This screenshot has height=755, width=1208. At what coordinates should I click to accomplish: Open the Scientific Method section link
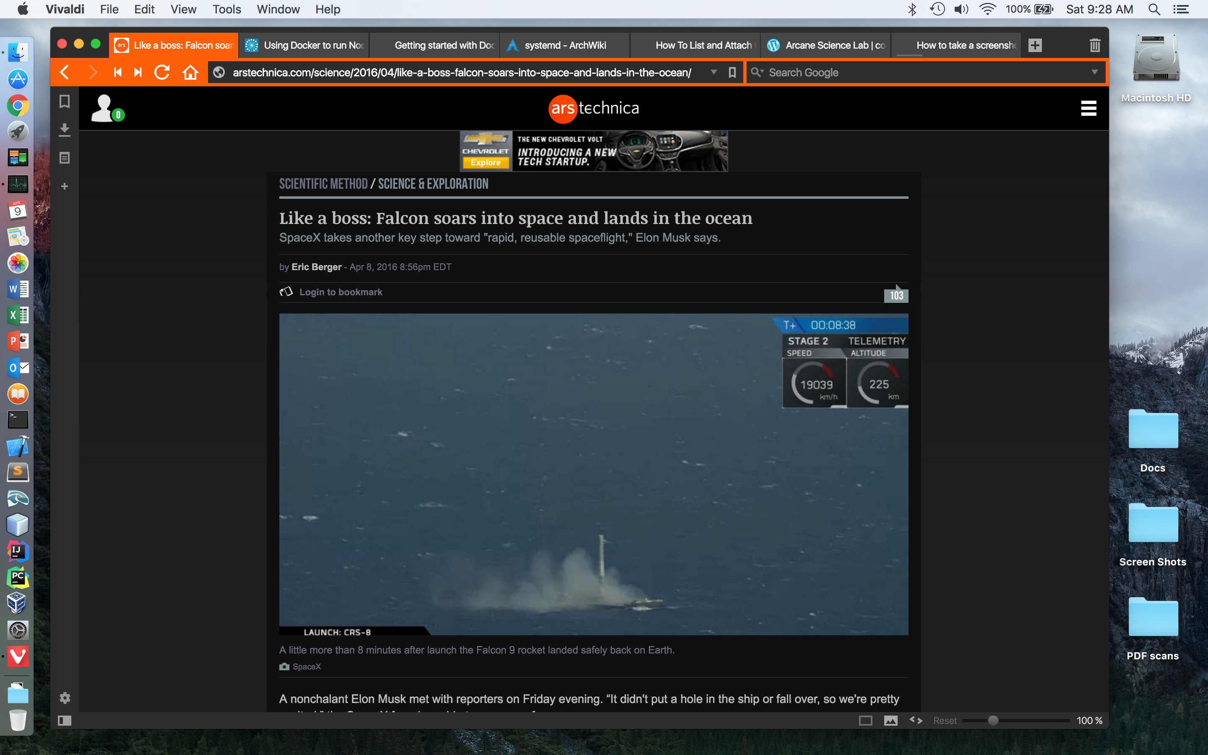tap(323, 184)
